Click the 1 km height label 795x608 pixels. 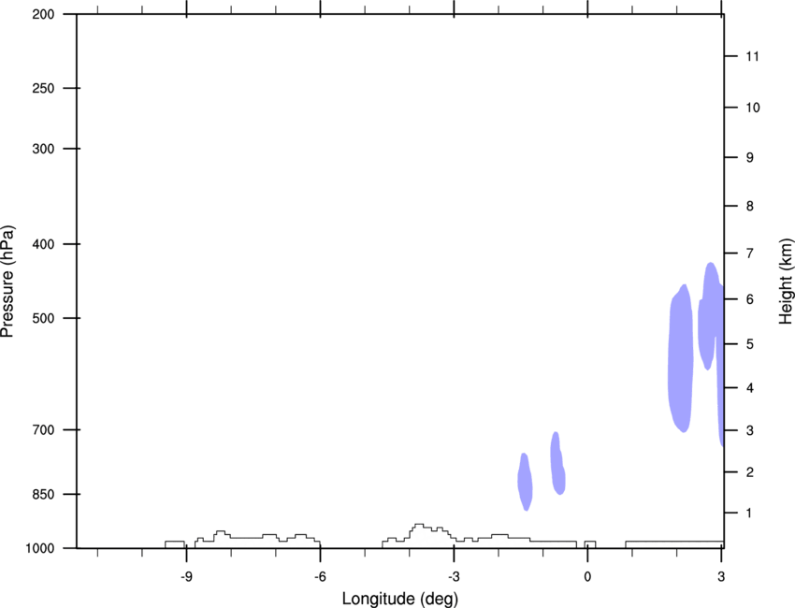[750, 514]
